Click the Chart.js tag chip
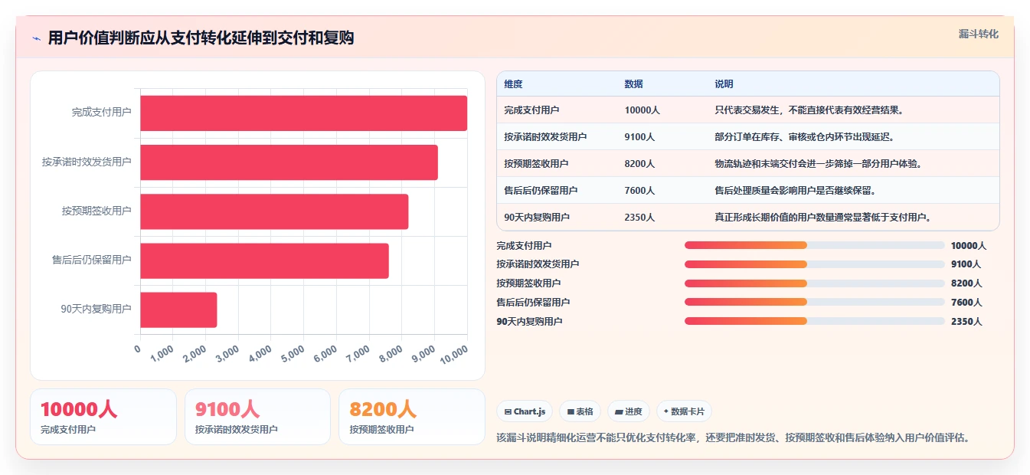This screenshot has height=475, width=1030. 525,411
